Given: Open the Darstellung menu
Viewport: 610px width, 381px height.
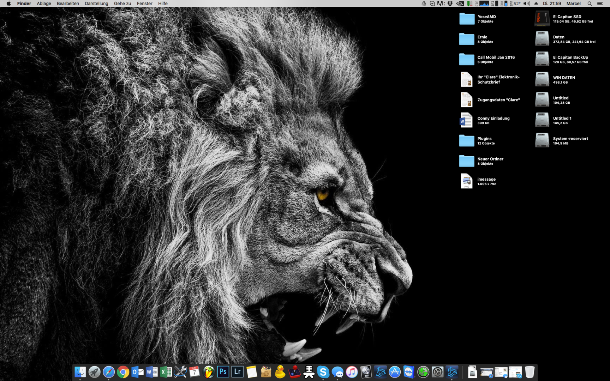Looking at the screenshot, I should coord(96,4).
